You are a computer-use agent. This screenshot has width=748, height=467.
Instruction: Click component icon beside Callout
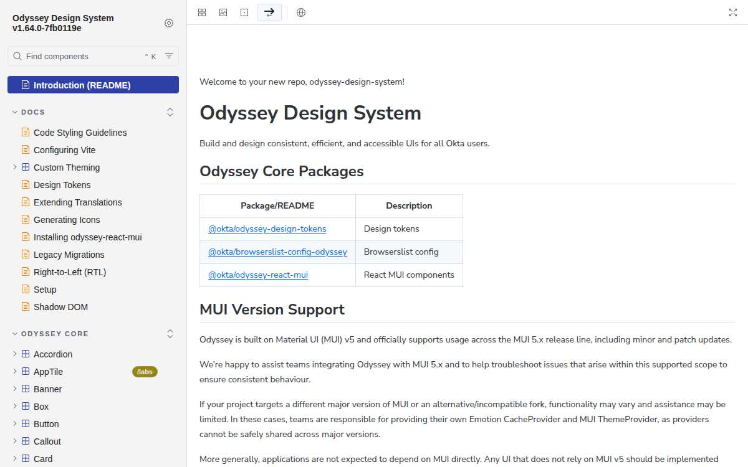[x=26, y=441]
